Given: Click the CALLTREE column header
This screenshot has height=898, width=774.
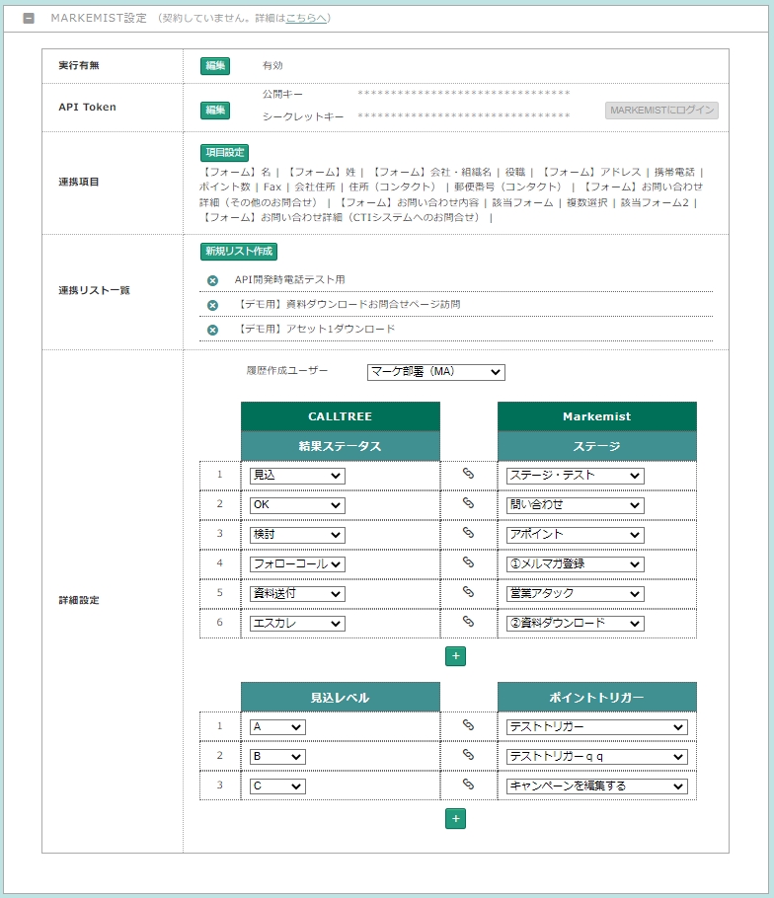Looking at the screenshot, I should point(341,416).
